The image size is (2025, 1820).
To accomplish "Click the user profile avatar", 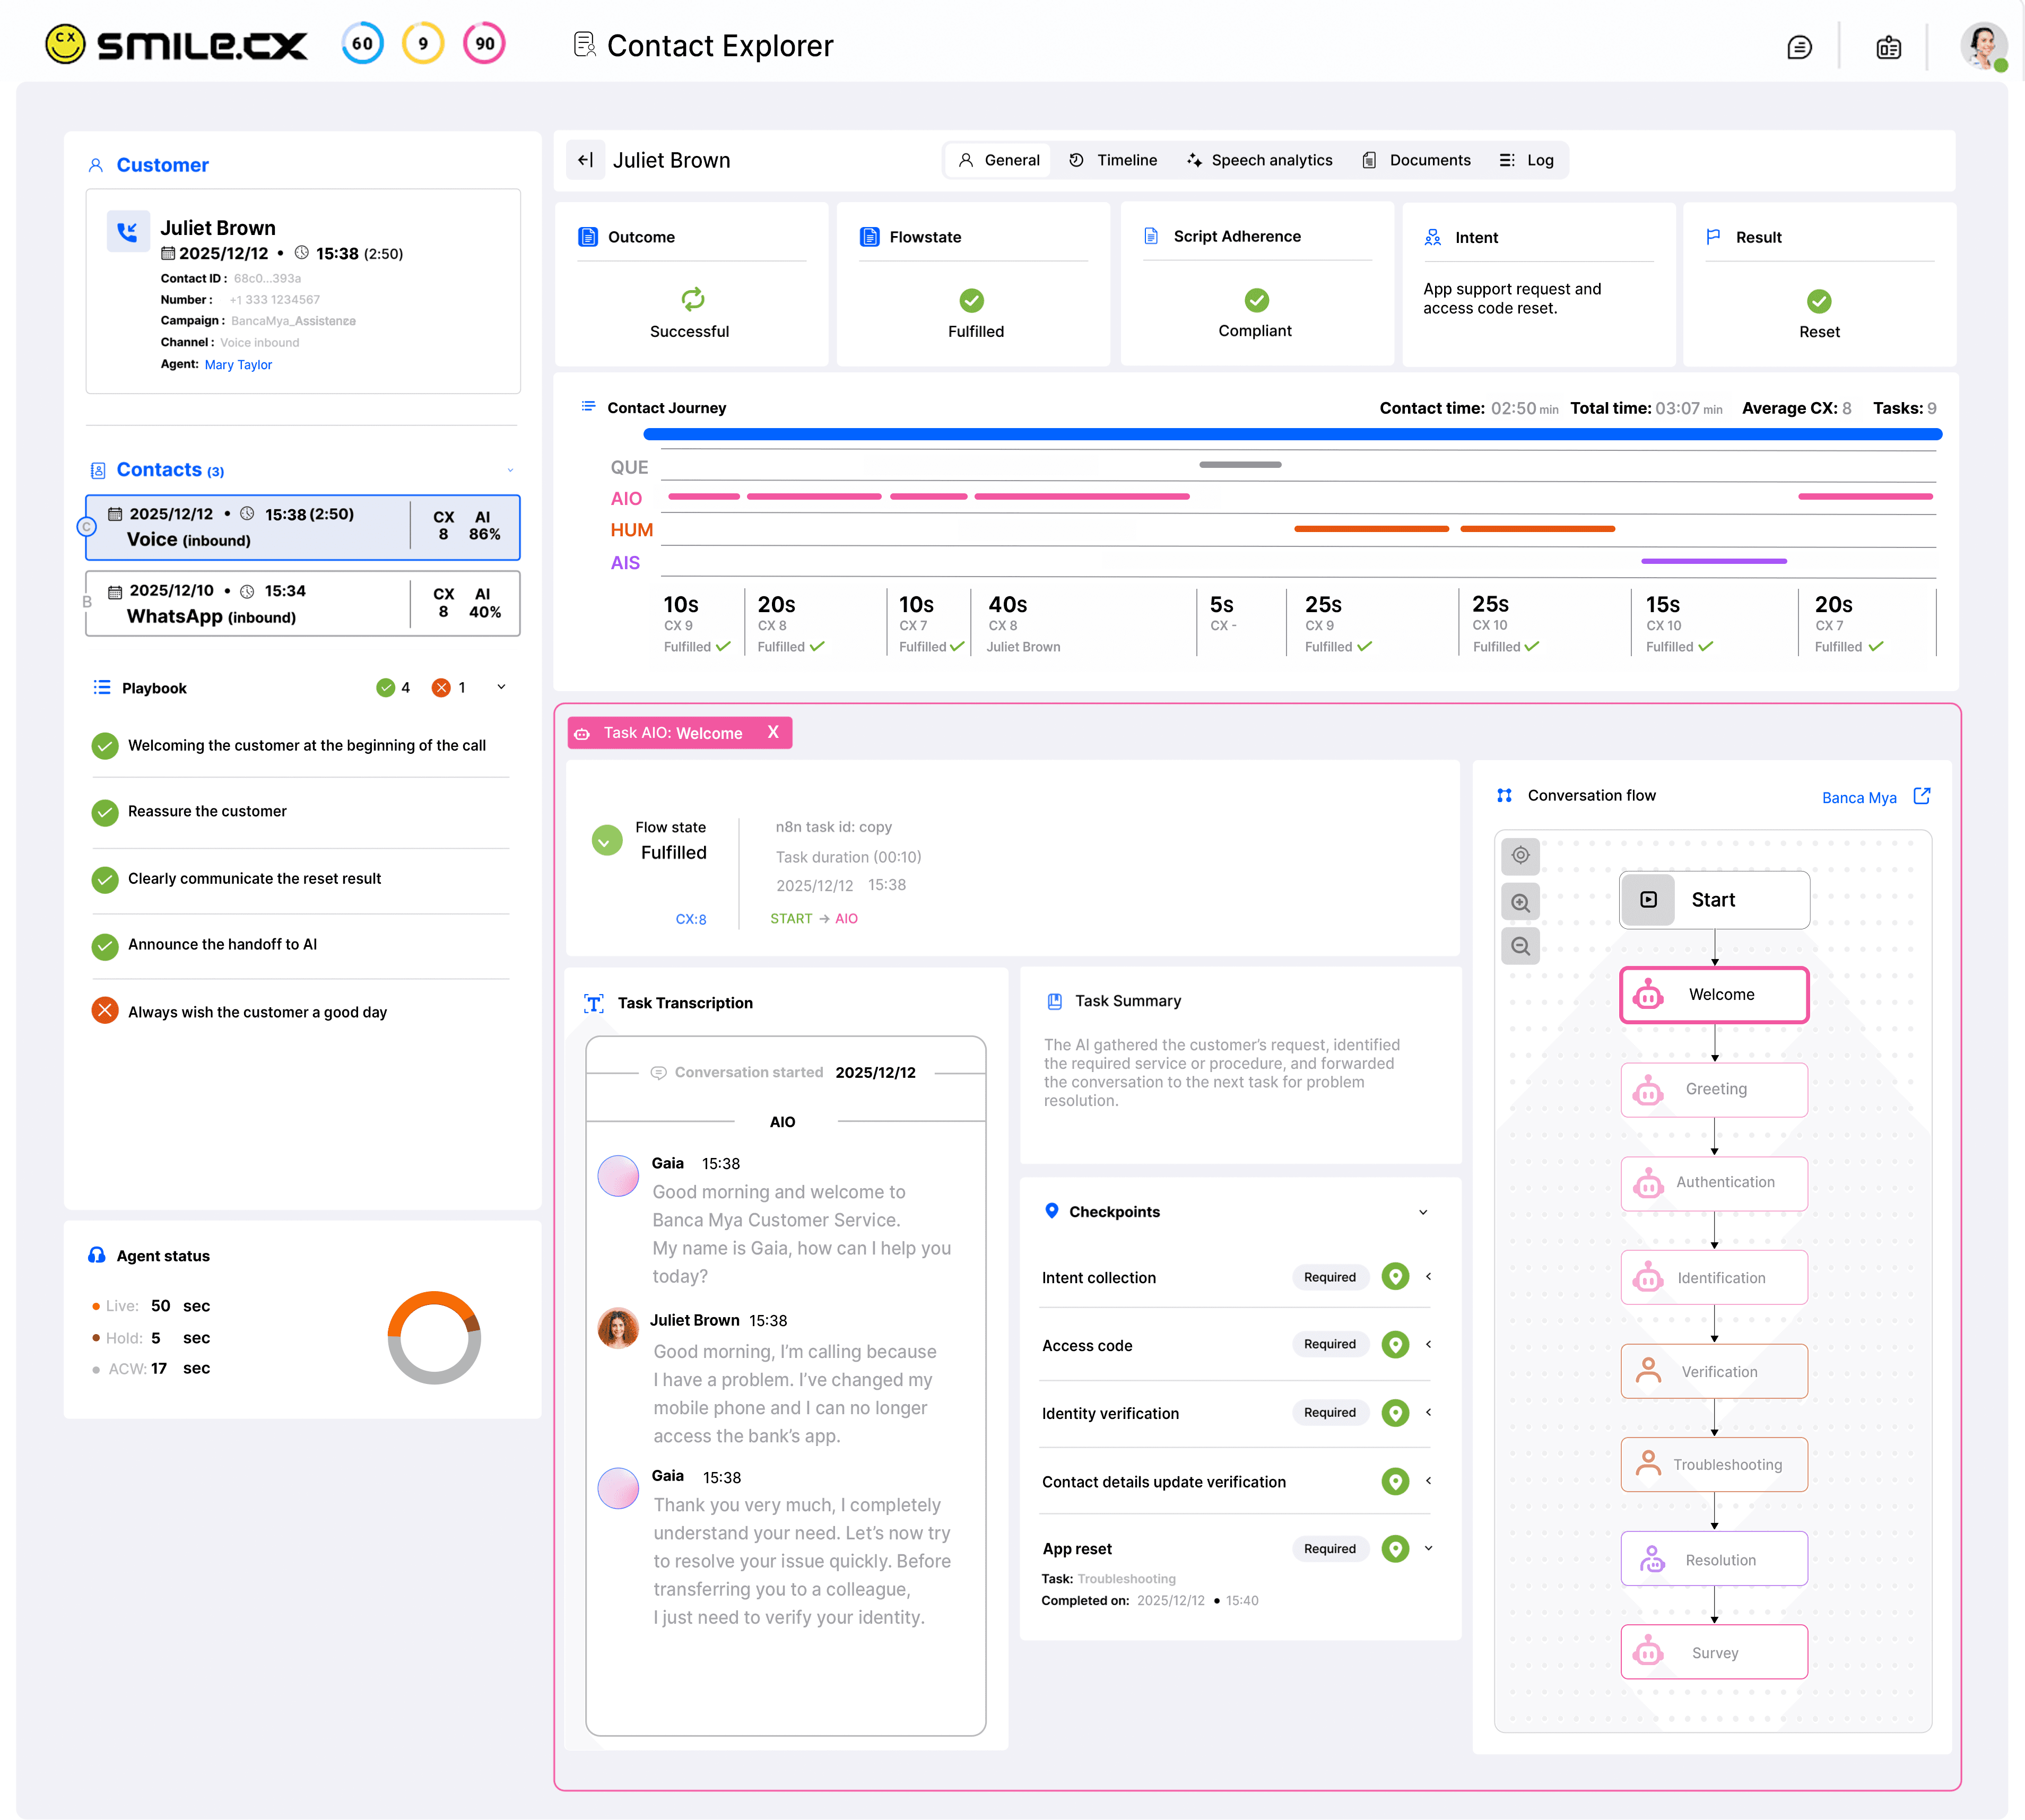I will 1983,46.
